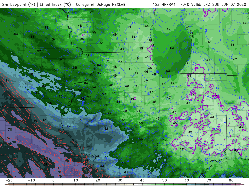Screen dimensions: 249x186
Task: Click the "College of DuPage NEXLAB" label
Action: (x=101, y=4)
